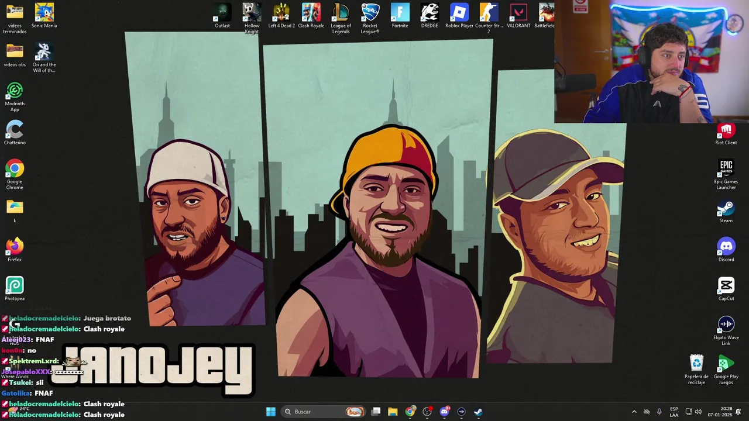Open the ESP LAA language switcher
Image resolution: width=749 pixels, height=421 pixels.
click(674, 412)
